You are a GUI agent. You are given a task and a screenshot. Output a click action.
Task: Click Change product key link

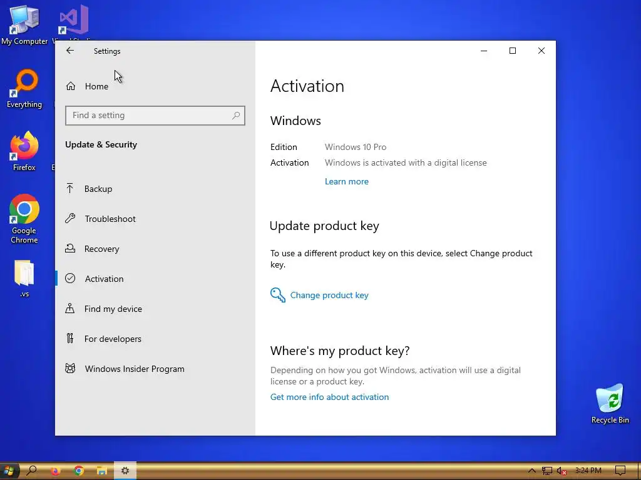pos(329,295)
